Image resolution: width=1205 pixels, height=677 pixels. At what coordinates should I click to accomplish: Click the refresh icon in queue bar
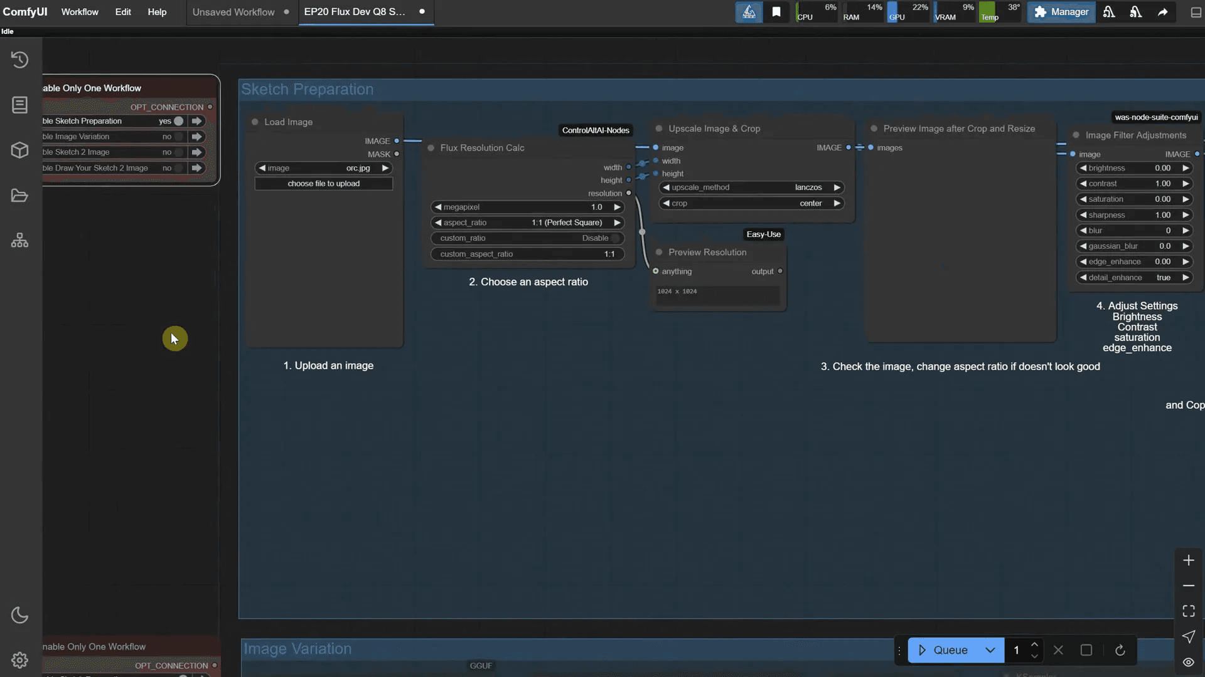[x=1120, y=650]
